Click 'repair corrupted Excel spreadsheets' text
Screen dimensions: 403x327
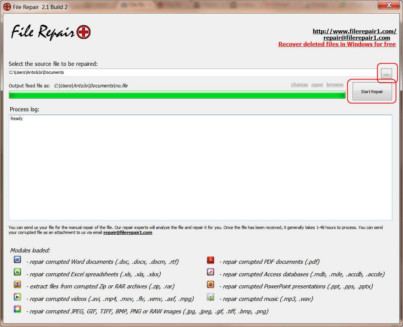click(94, 274)
